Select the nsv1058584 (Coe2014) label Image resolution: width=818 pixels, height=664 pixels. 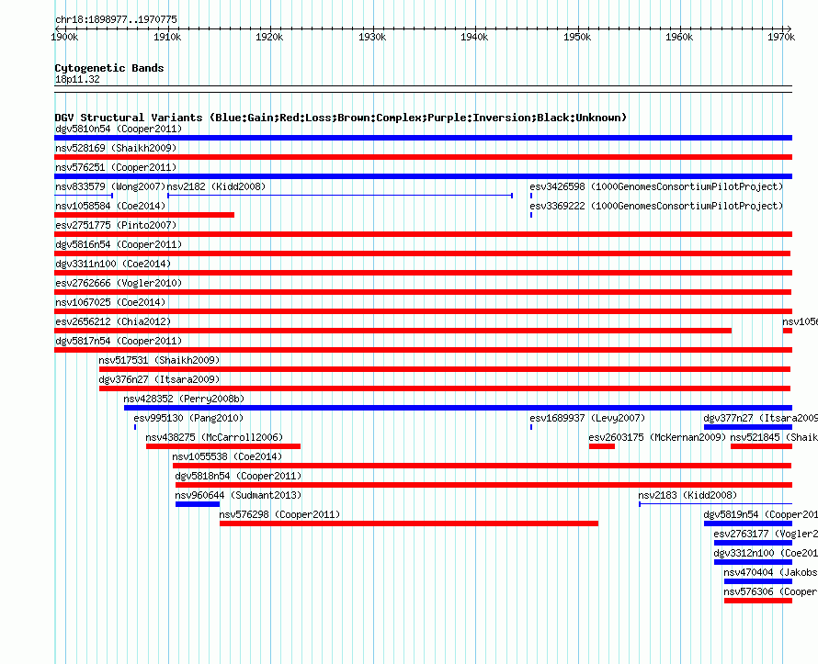110,206
